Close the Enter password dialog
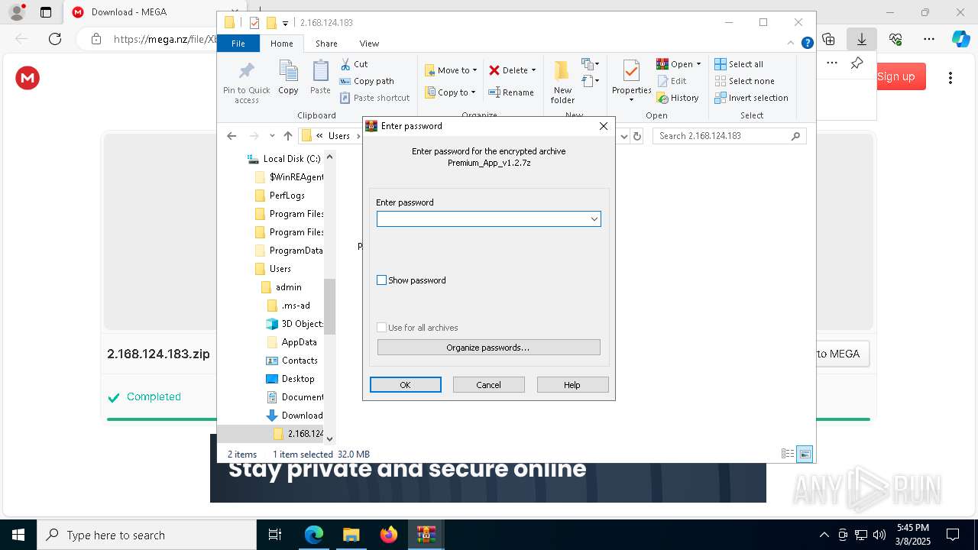This screenshot has width=978, height=550. click(604, 126)
